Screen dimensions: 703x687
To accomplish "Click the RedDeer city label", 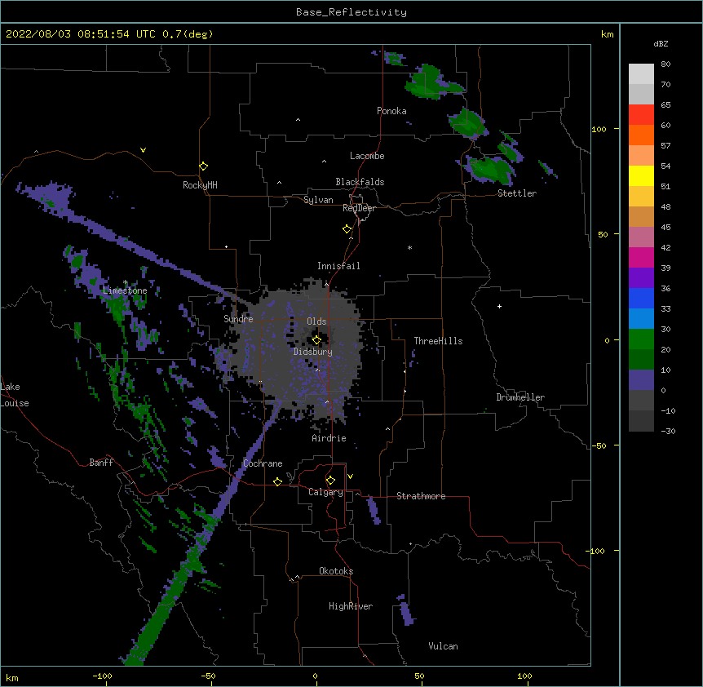I will click(359, 208).
